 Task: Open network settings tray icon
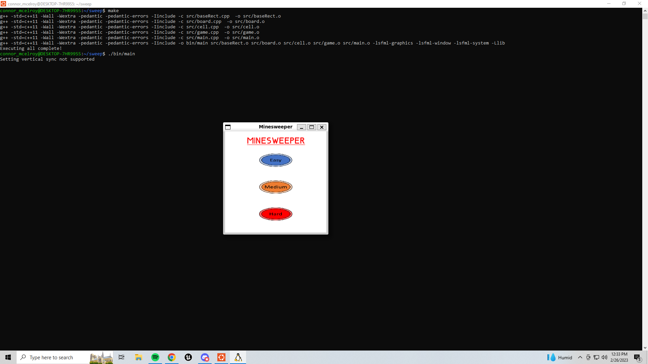click(596, 357)
